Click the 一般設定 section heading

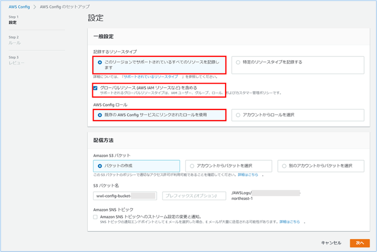[103, 37]
